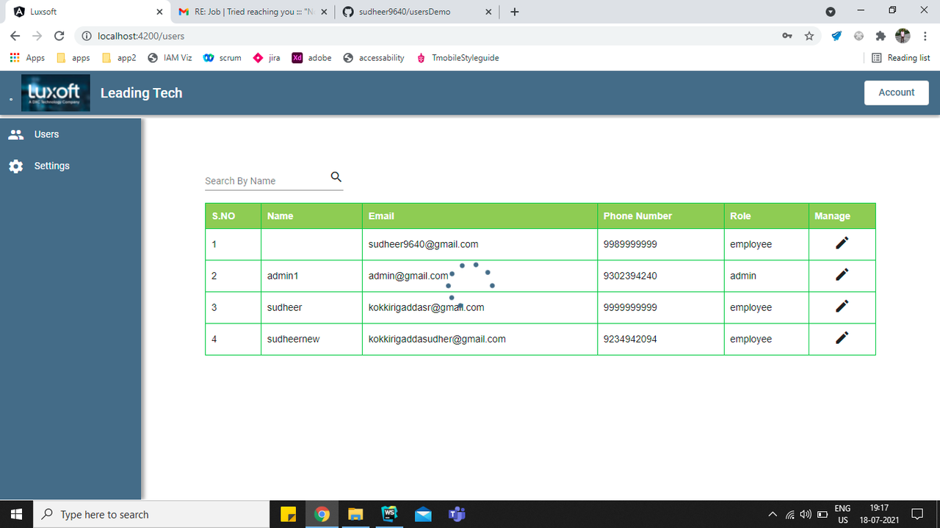
Task: Click the Leading Tech header title
Action: pos(141,93)
